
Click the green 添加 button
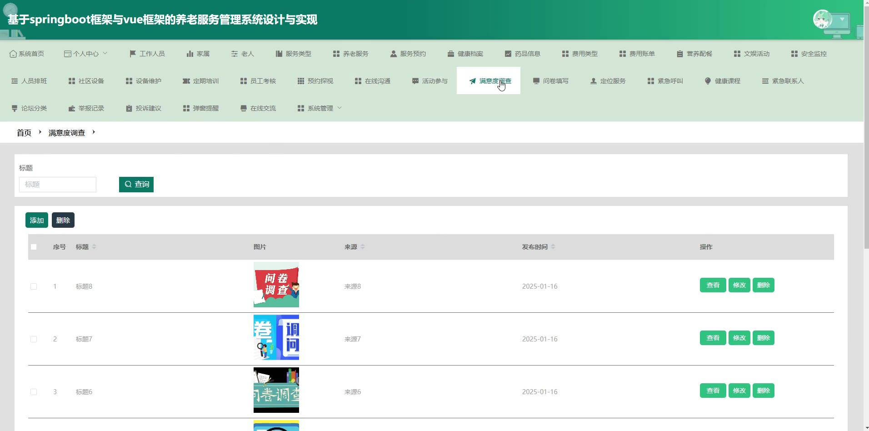37,221
